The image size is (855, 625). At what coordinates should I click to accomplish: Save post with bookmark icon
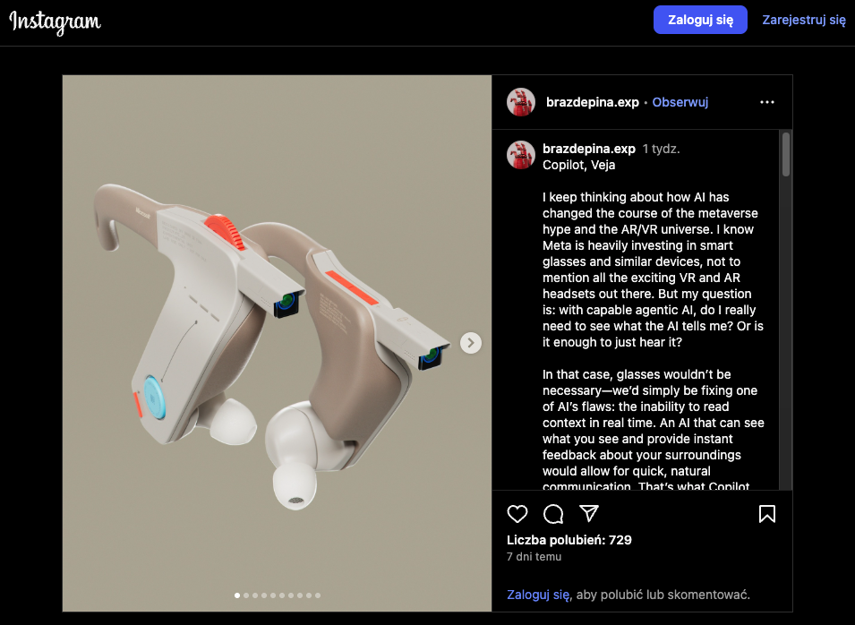(766, 514)
